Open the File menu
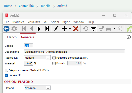 click(7, 22)
